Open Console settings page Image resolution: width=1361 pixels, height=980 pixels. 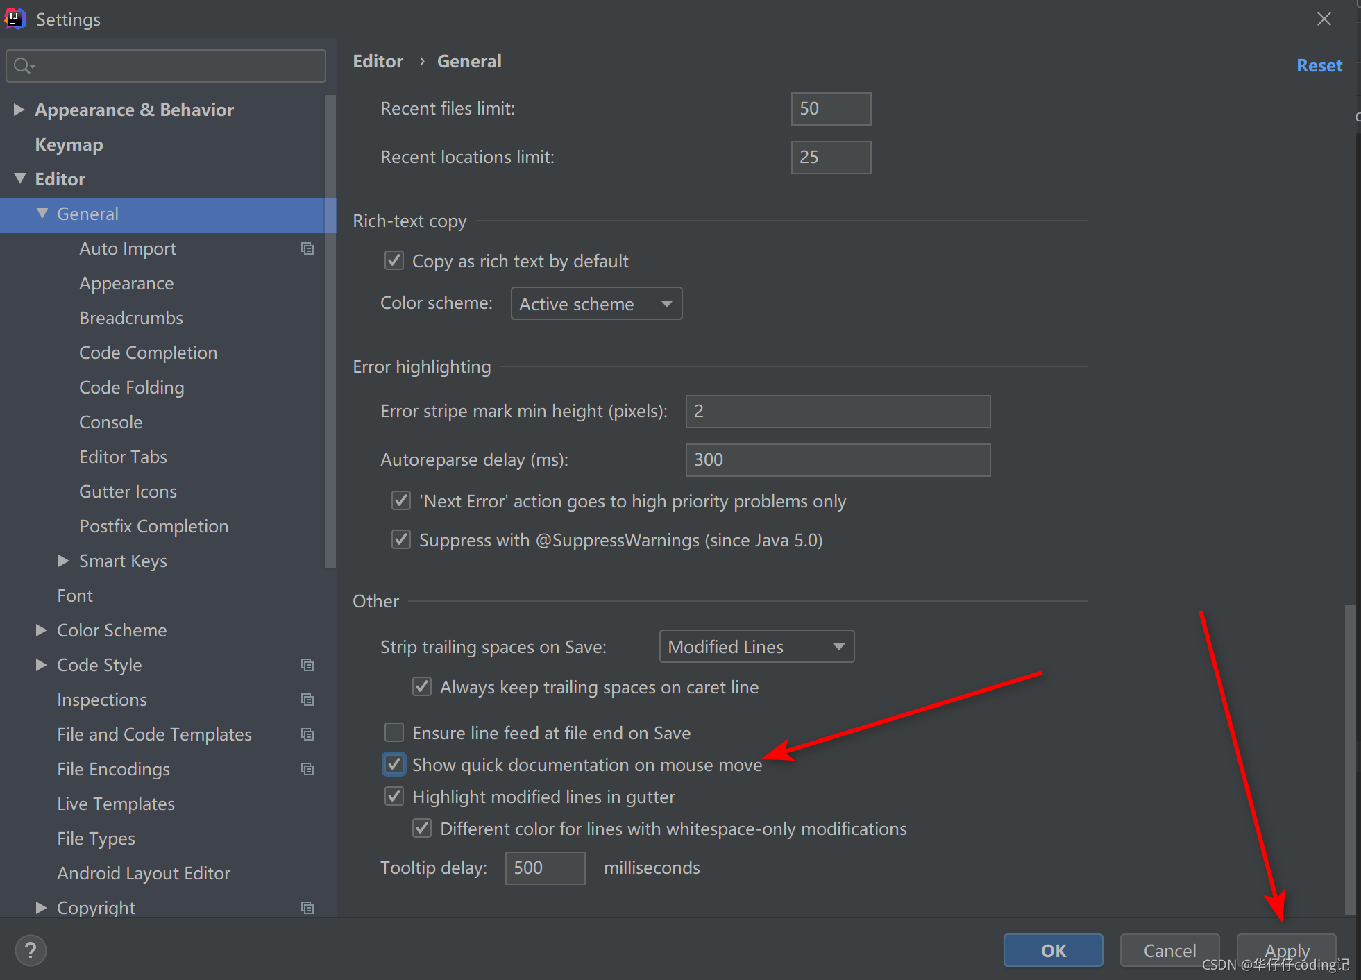tap(111, 422)
